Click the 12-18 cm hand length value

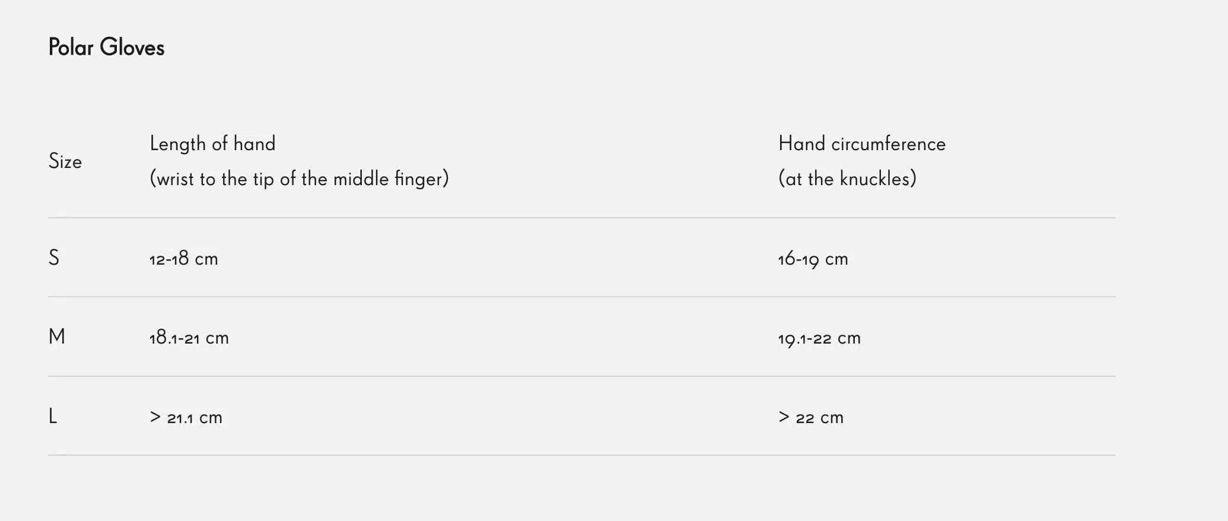click(x=183, y=259)
